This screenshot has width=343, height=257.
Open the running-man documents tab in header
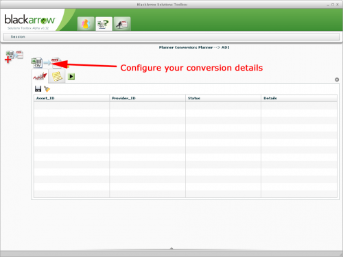pyautogui.click(x=122, y=24)
